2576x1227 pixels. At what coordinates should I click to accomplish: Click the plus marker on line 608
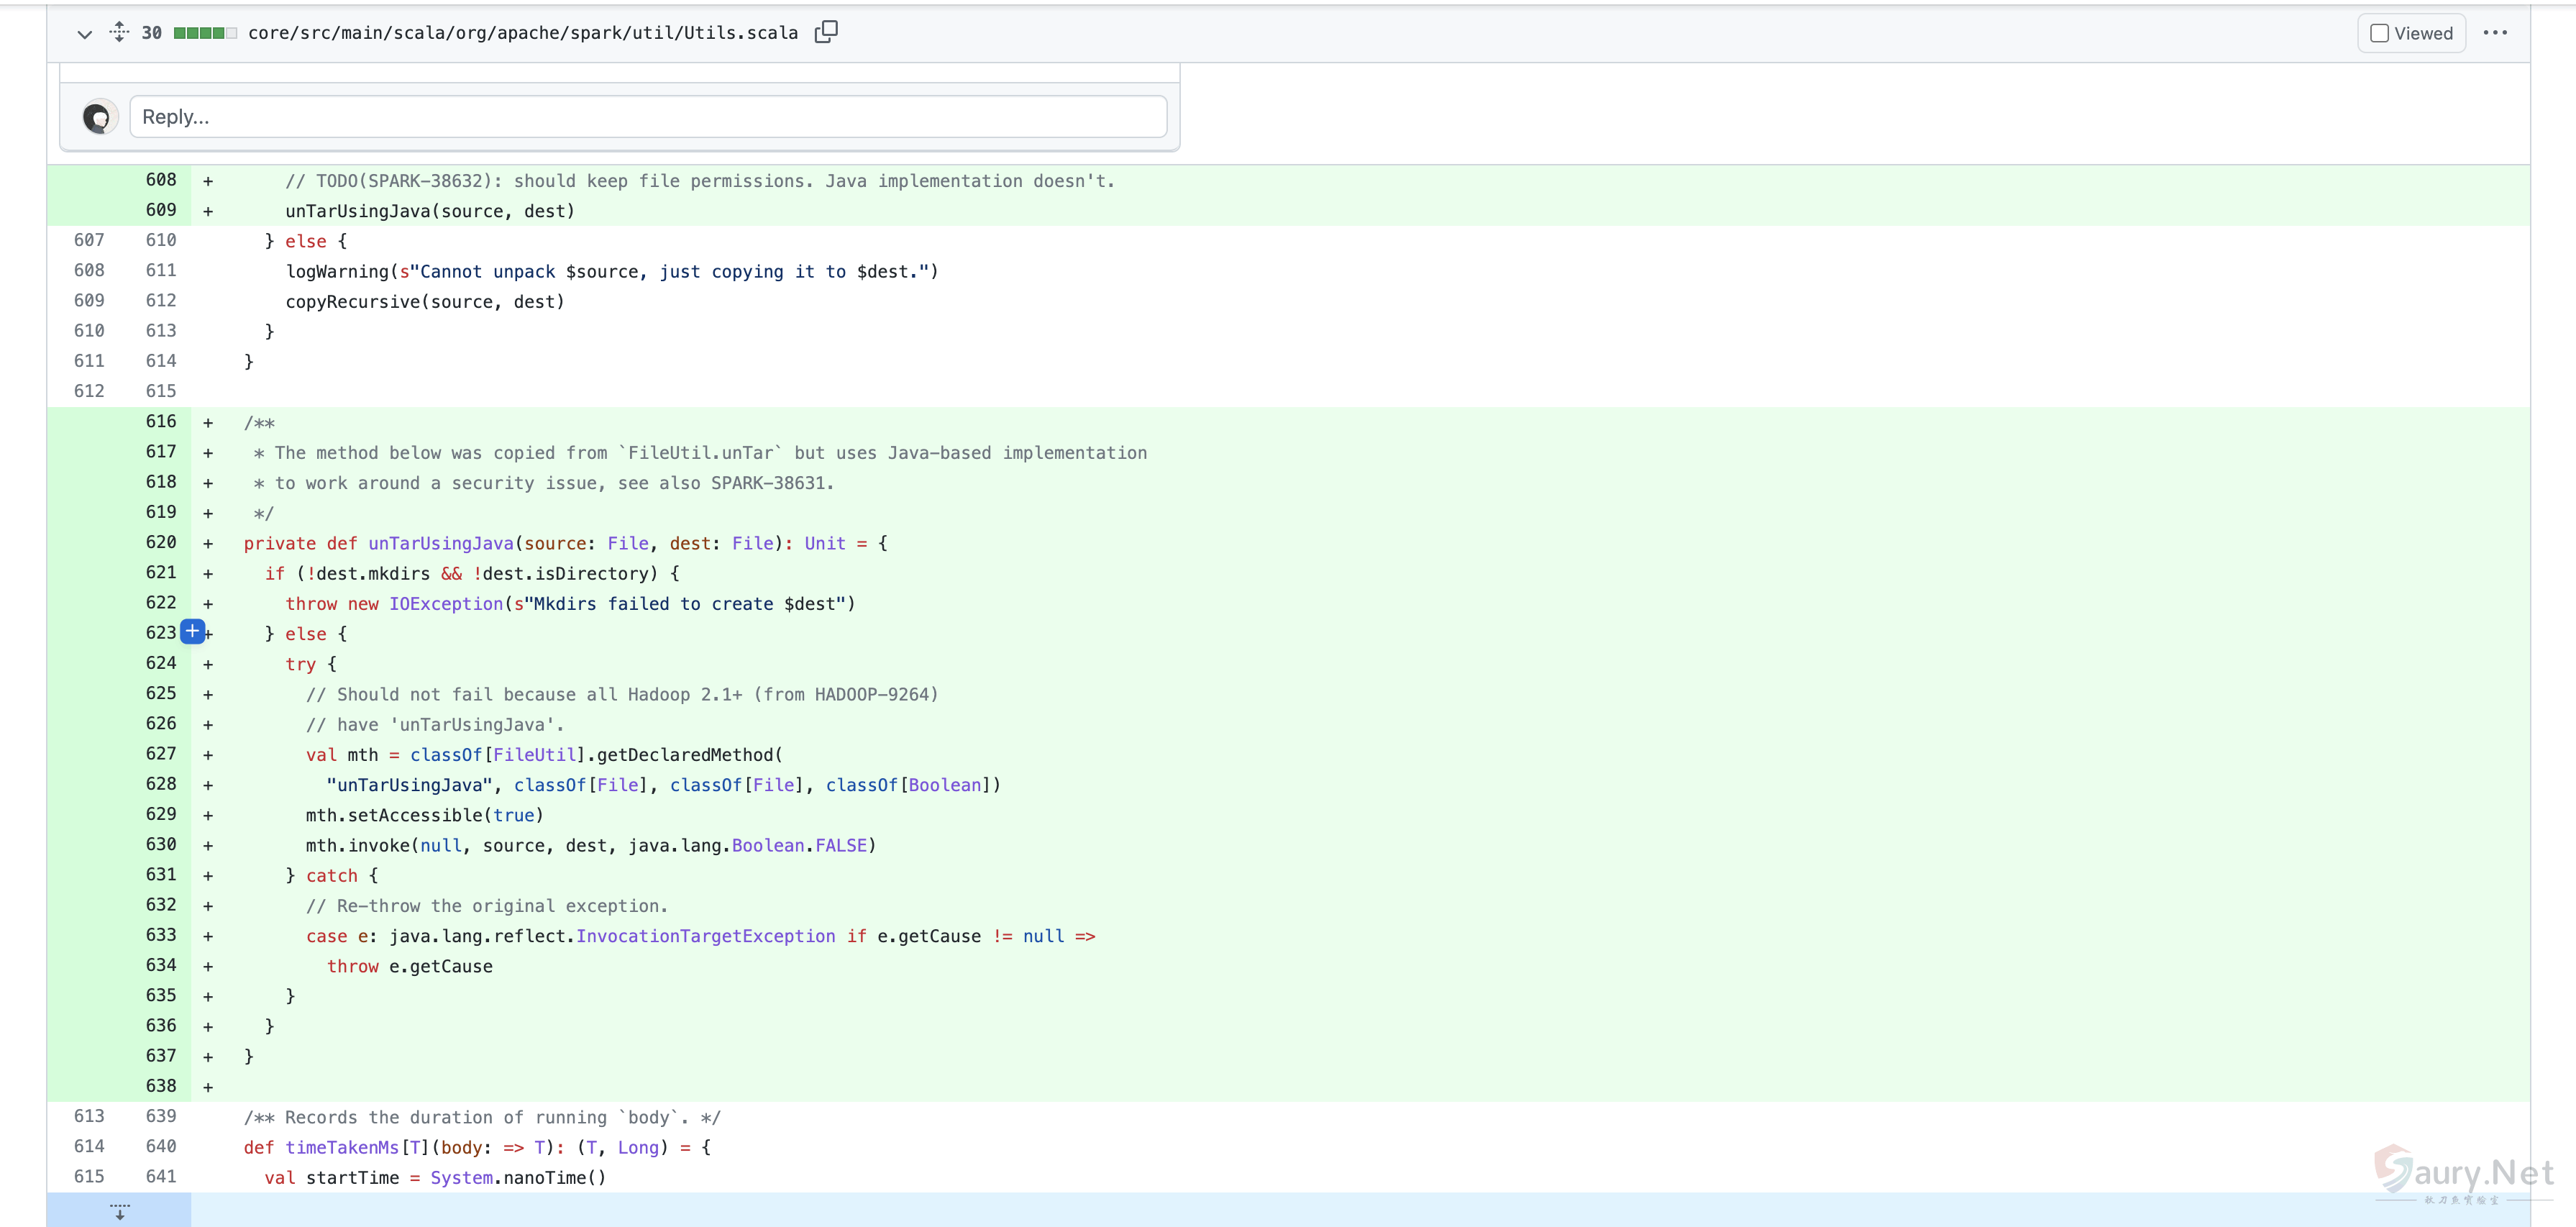click(208, 181)
